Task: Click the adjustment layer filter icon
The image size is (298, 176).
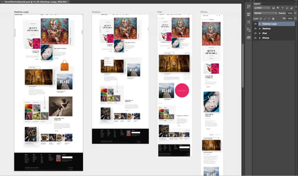Action: coord(278,8)
